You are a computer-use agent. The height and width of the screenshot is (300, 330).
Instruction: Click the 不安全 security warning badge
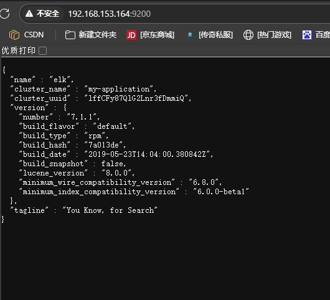[42, 14]
